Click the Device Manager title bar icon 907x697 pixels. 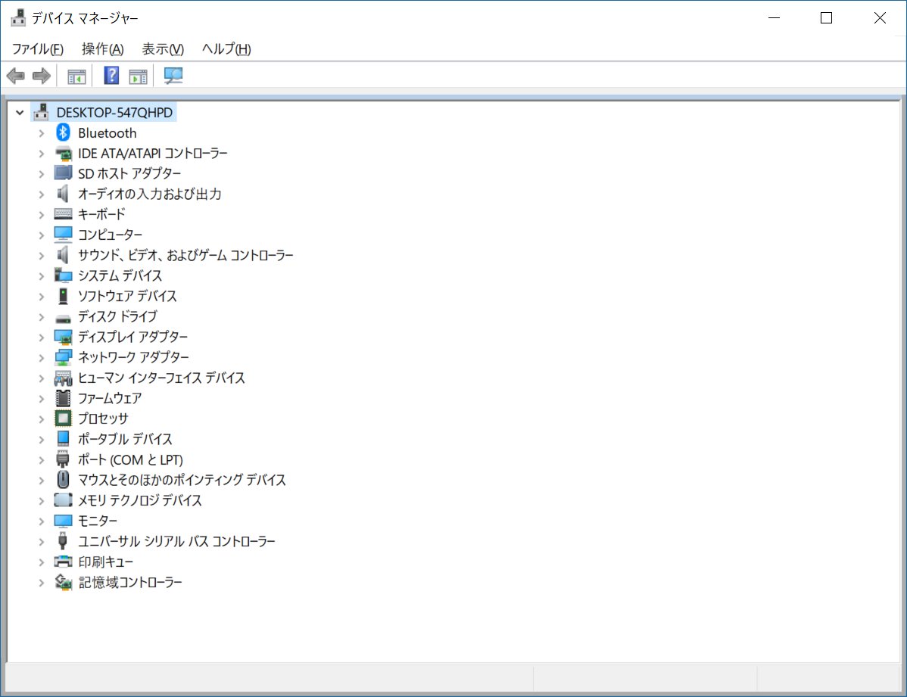[18, 18]
